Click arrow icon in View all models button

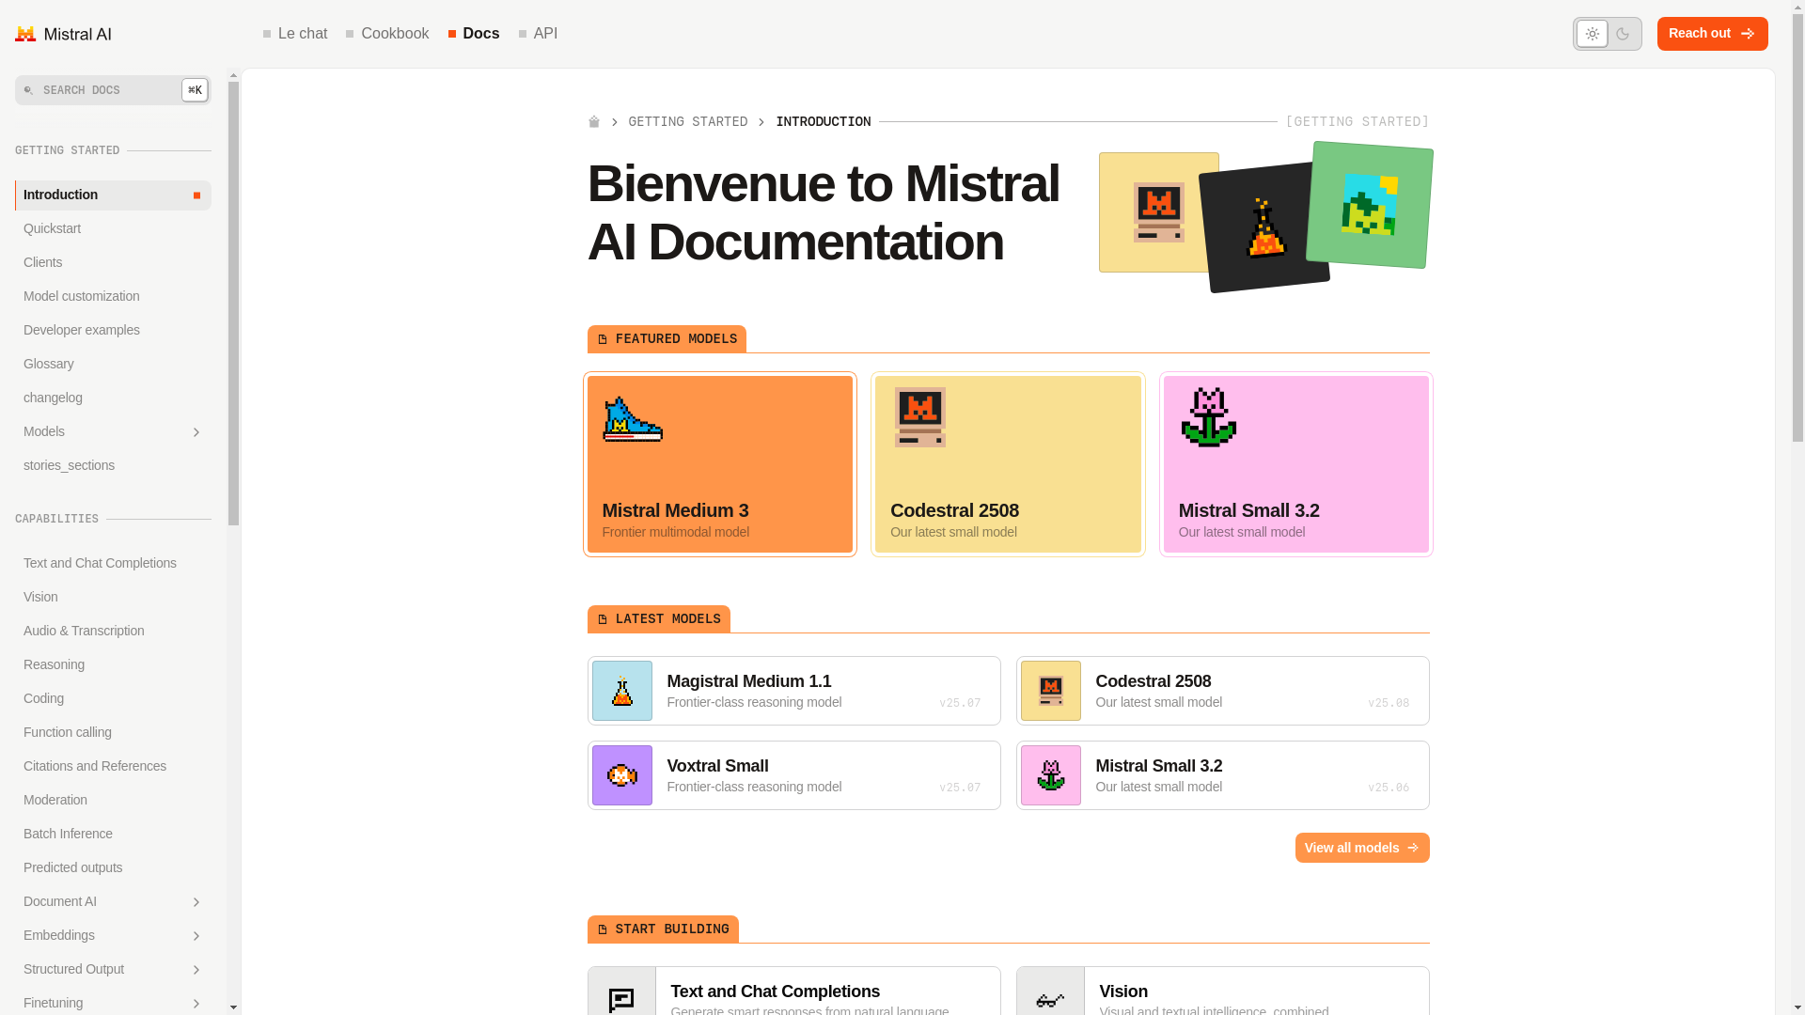click(x=1412, y=848)
